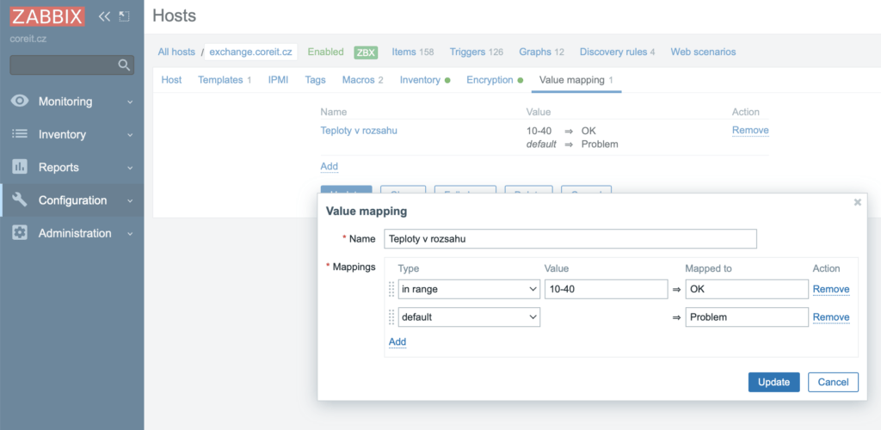Click the ZBX availability badge
Screen dimensions: 881x430
pos(366,52)
